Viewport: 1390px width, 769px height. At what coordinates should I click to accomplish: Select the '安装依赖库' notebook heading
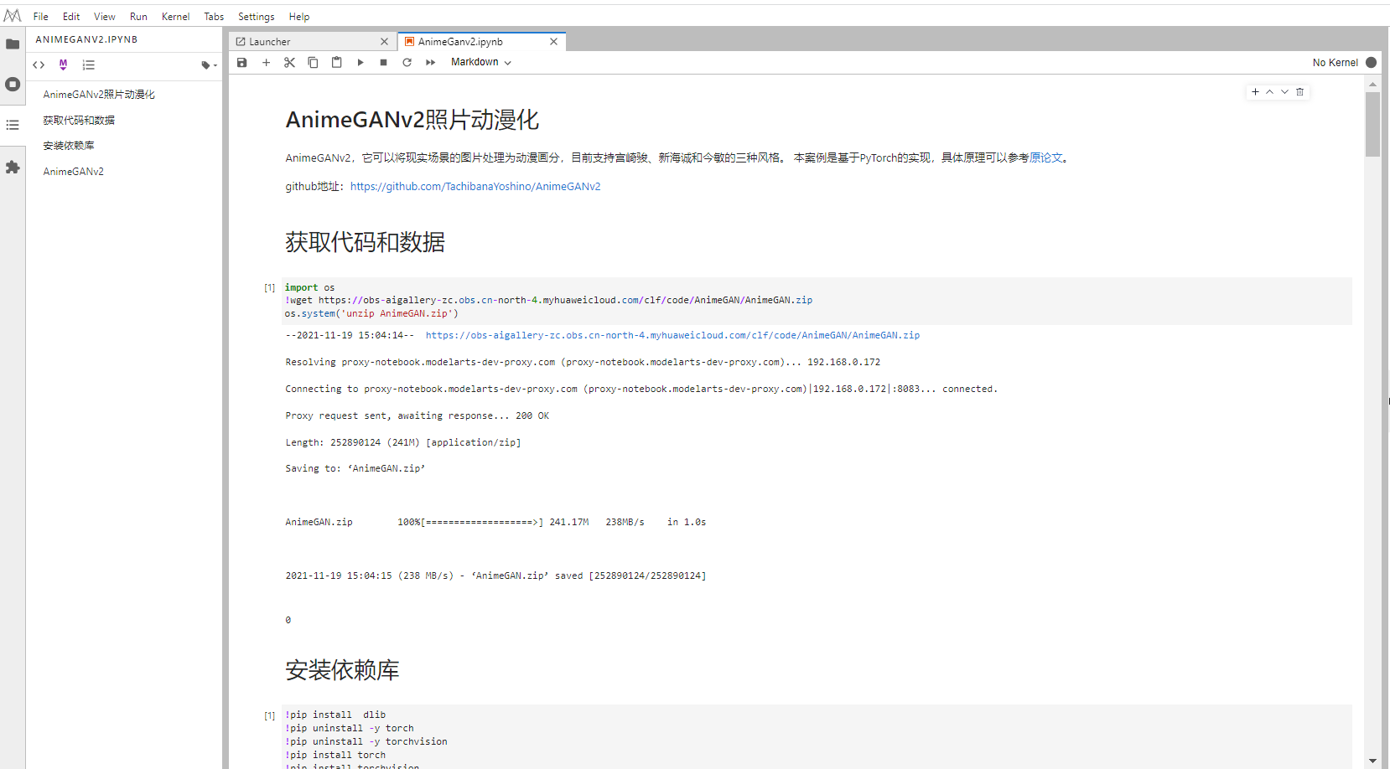tap(342, 670)
